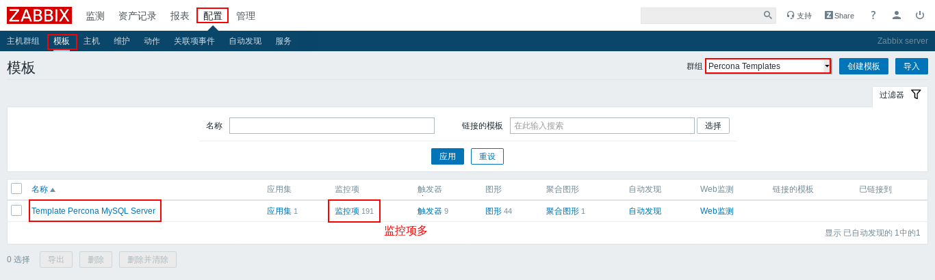Open the 监控项 191 link

pyautogui.click(x=347, y=211)
